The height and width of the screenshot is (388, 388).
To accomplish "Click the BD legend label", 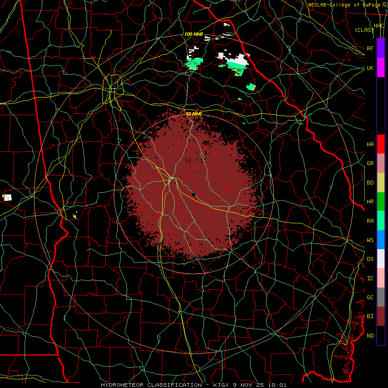I will [370, 182].
